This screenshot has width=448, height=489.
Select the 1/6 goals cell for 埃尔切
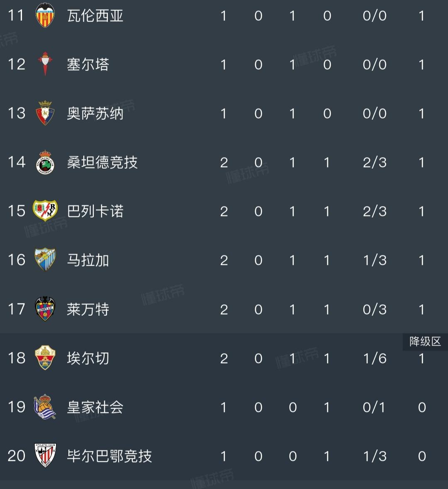(x=375, y=358)
